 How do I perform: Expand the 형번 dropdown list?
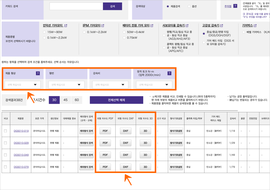point(66,85)
